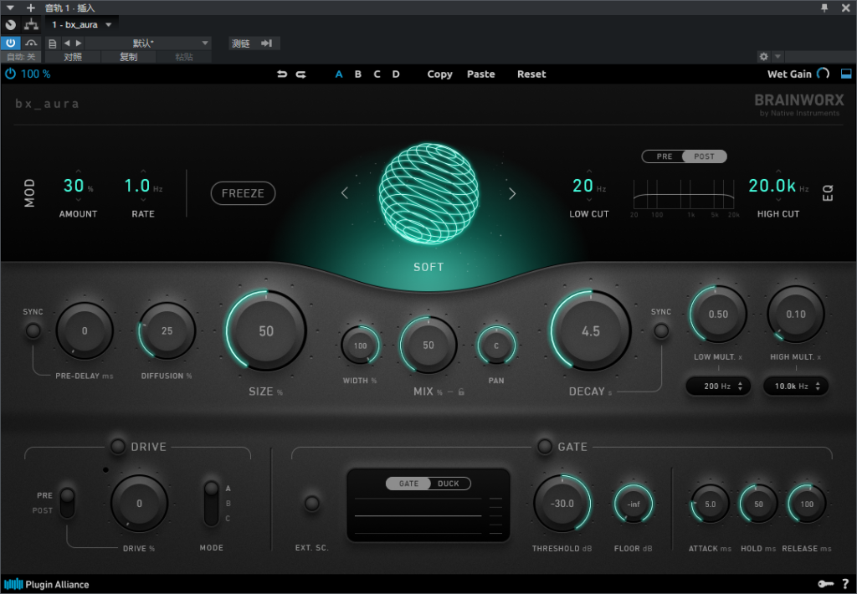Click the 自动: 关 automation button

pyautogui.click(x=21, y=57)
